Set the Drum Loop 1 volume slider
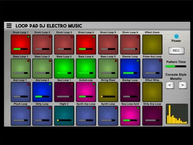Image resolution: width=193 pixels, height=145 pixels. [21, 49]
